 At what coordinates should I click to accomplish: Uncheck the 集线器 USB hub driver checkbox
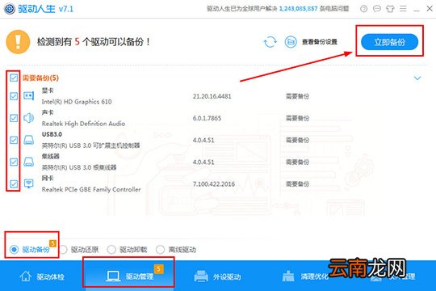(14, 162)
